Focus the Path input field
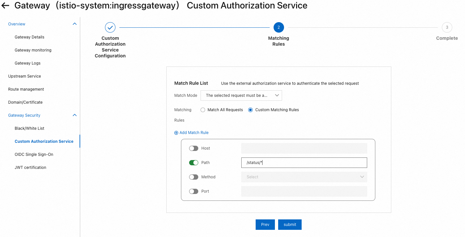The width and height of the screenshot is (465, 237). pos(304,163)
